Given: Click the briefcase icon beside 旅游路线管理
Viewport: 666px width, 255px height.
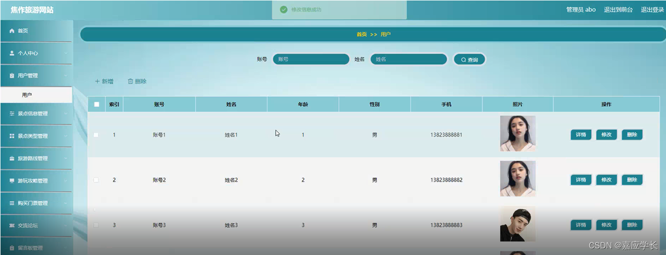Looking at the screenshot, I should (12, 159).
